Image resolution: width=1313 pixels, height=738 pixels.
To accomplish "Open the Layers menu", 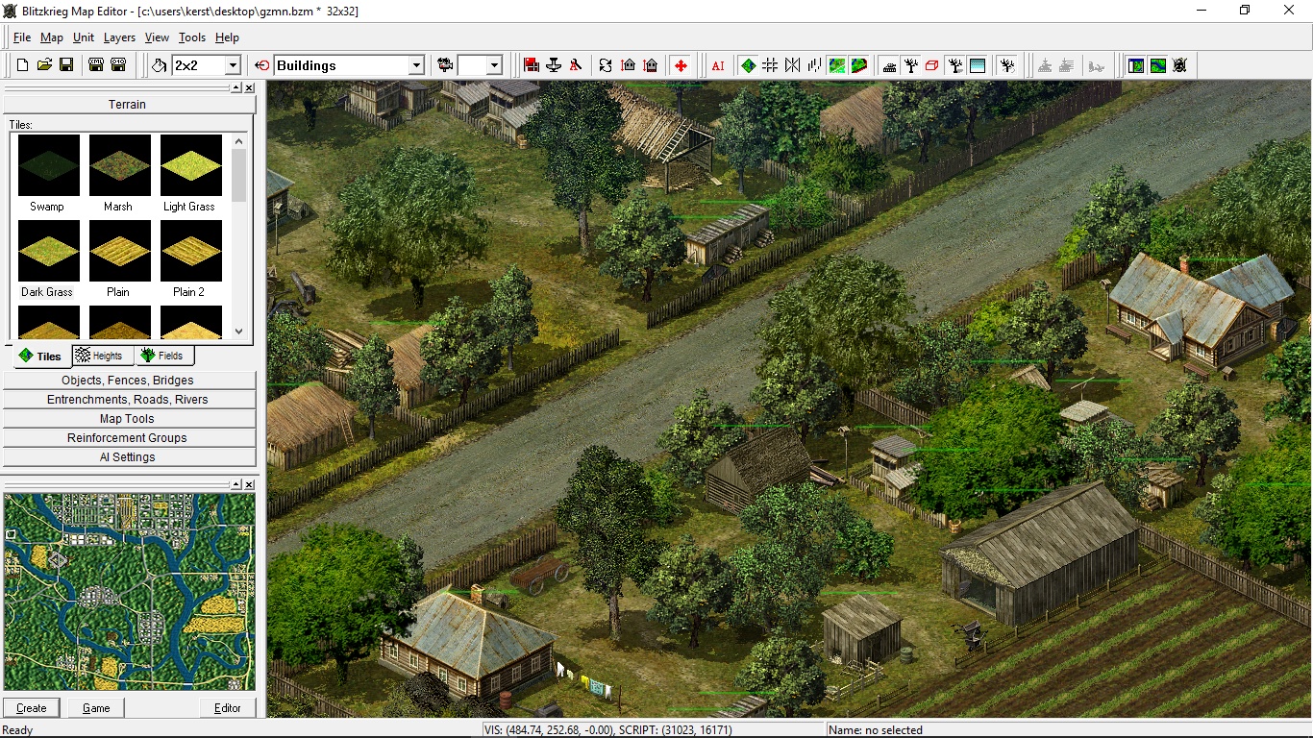I will click(x=119, y=37).
